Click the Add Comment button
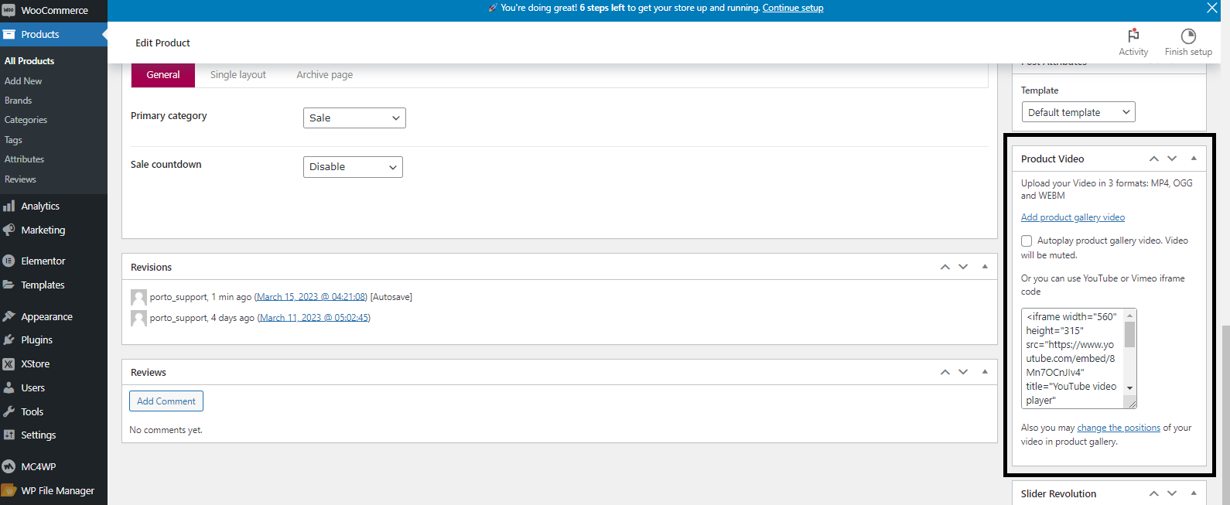 click(x=166, y=401)
